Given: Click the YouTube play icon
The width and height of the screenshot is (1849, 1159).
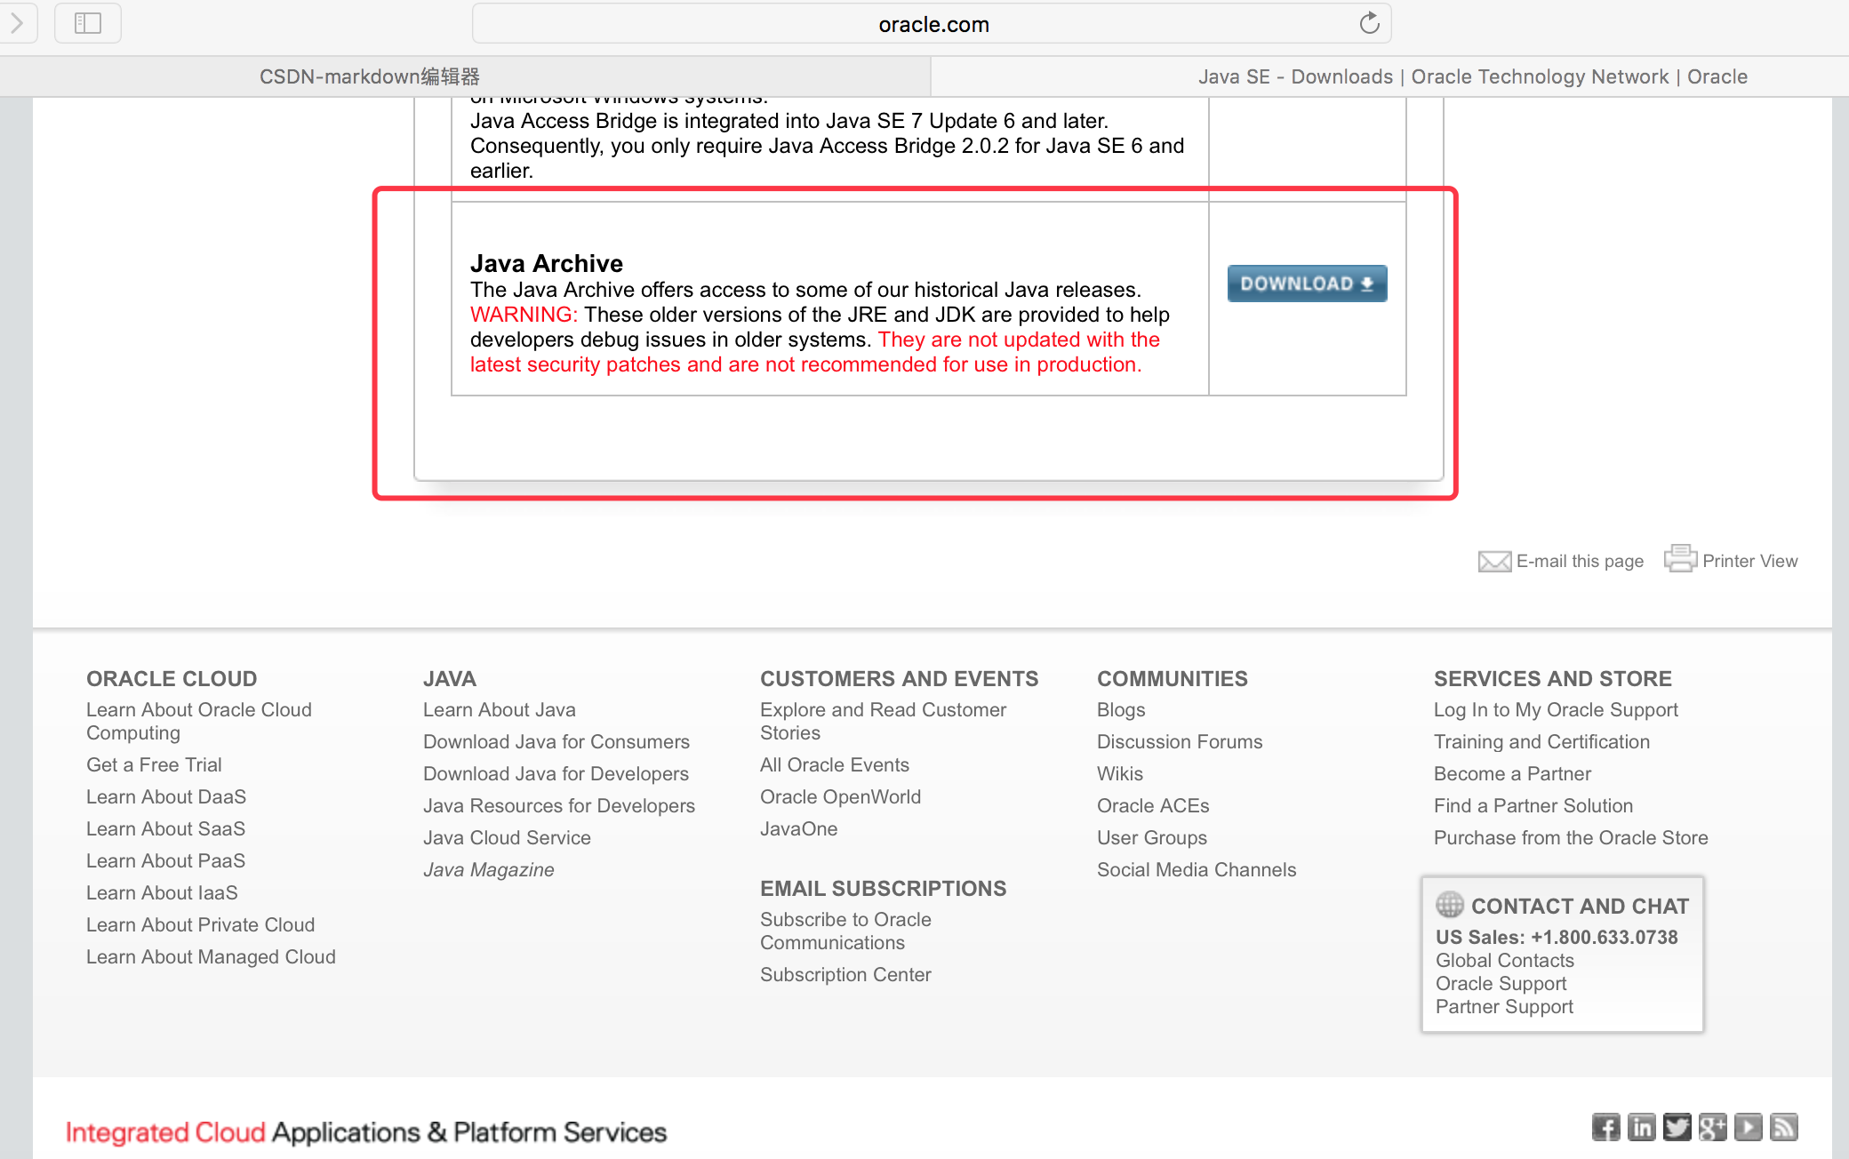Looking at the screenshot, I should tap(1748, 1127).
